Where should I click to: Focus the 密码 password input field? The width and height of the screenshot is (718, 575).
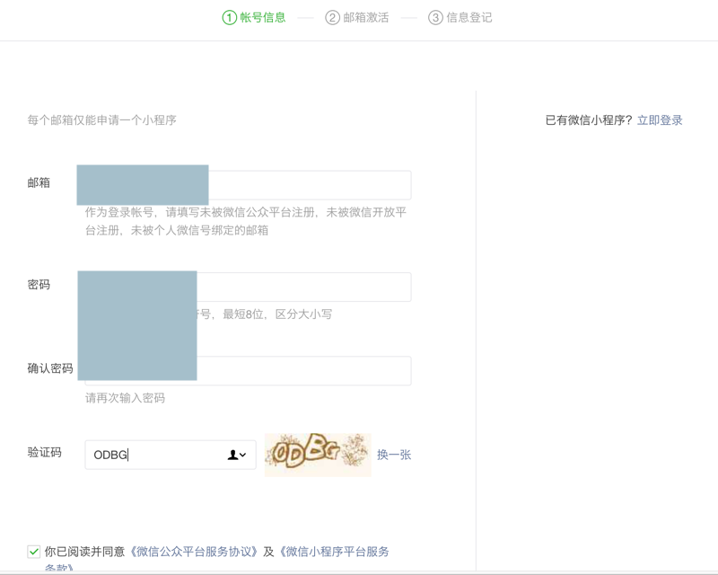tap(303, 287)
